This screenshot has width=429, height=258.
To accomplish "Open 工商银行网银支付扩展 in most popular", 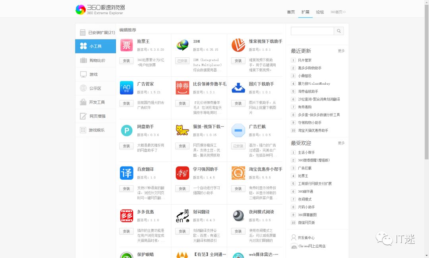I will click(315, 184).
